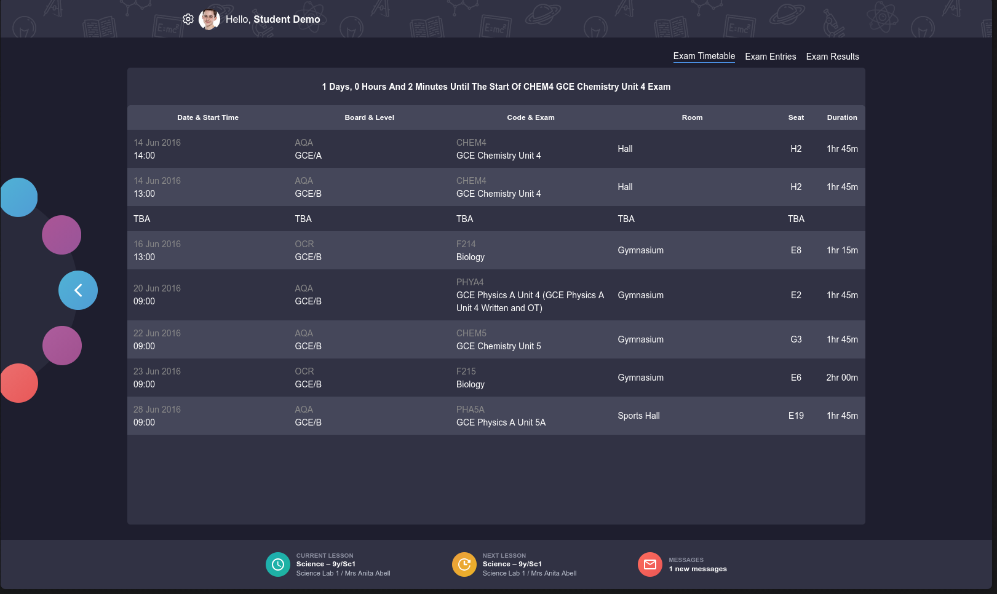Switch to the Exam Timetable tab
Screen dimensions: 997x594
[704, 56]
